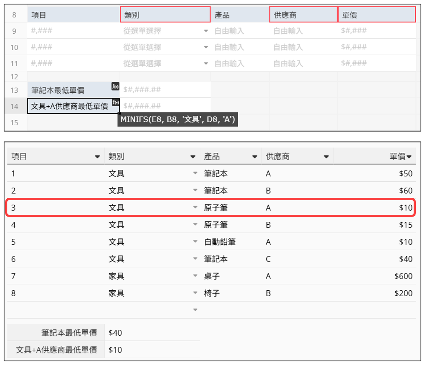This screenshot has width=425, height=365.
Task: Click the $40 筆記本最低單價 result cell
Action: 152,333
